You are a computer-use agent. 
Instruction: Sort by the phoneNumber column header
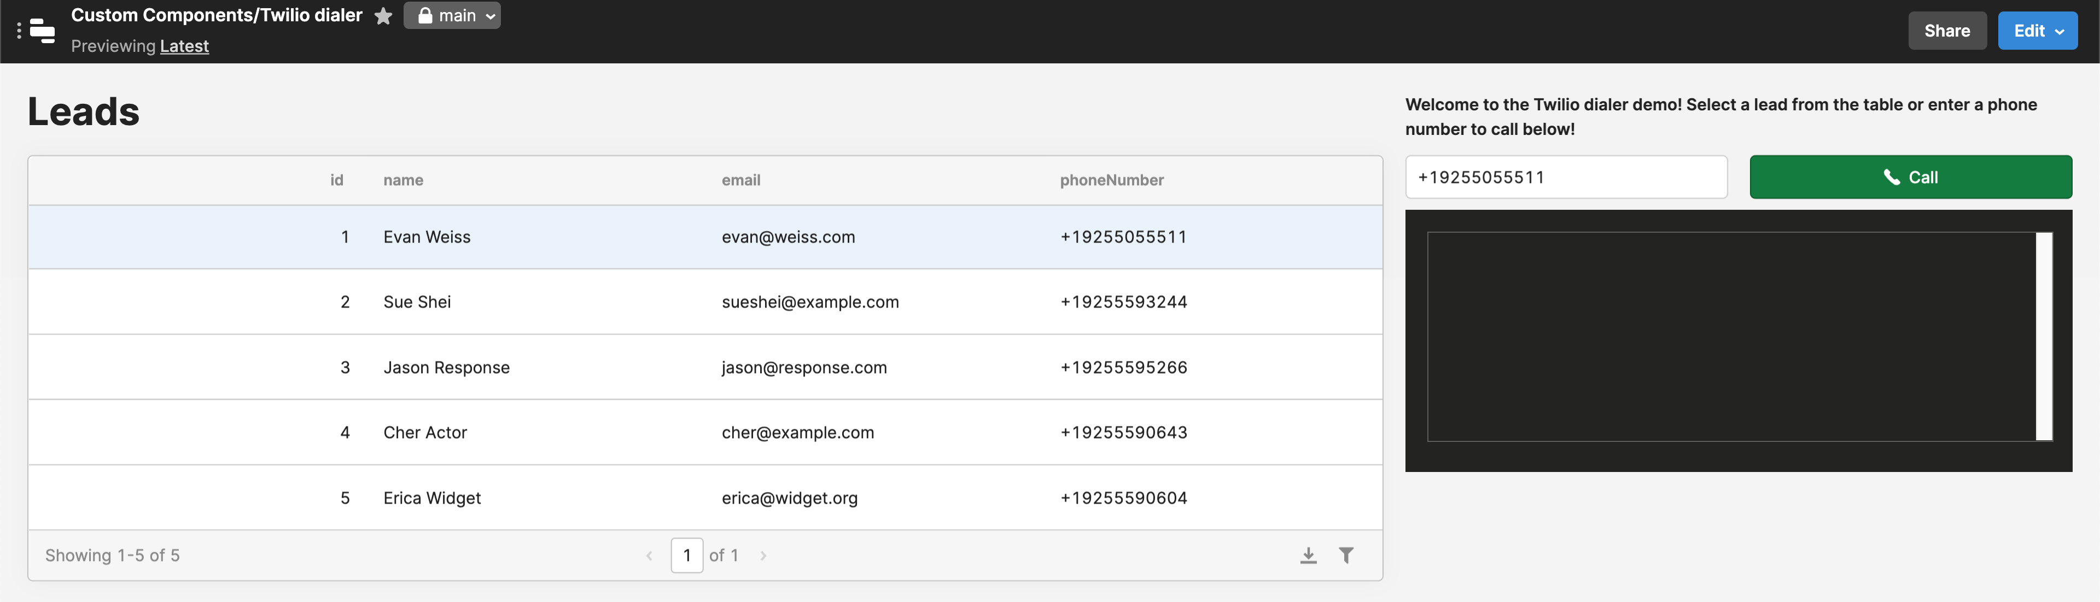pos(1112,180)
